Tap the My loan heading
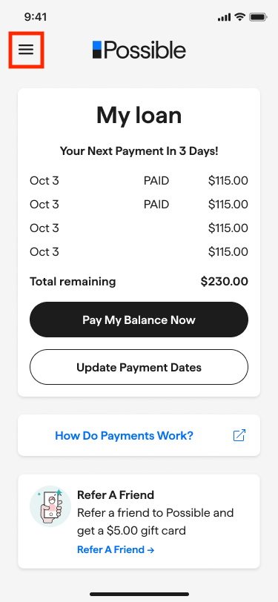The width and height of the screenshot is (278, 602). tap(139, 115)
